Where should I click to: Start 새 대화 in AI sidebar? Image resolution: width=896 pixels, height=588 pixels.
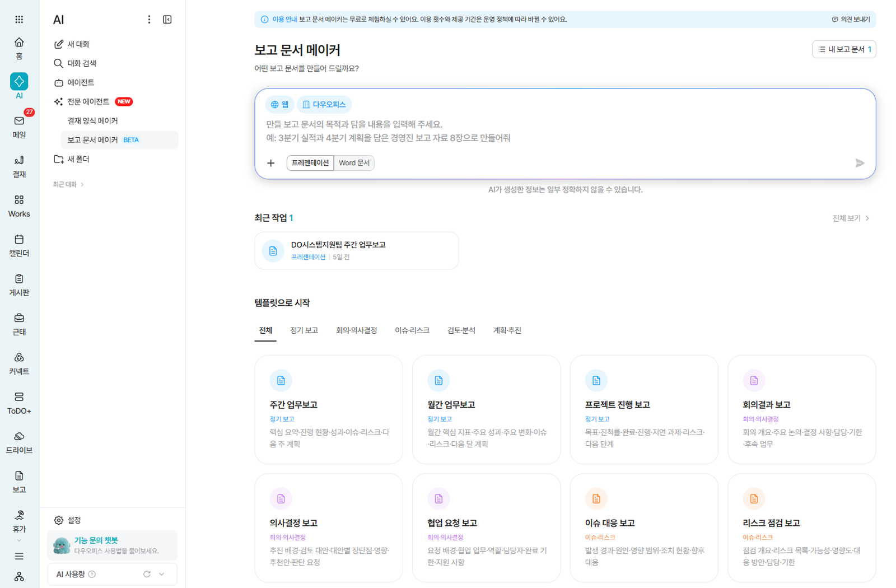(x=113, y=44)
